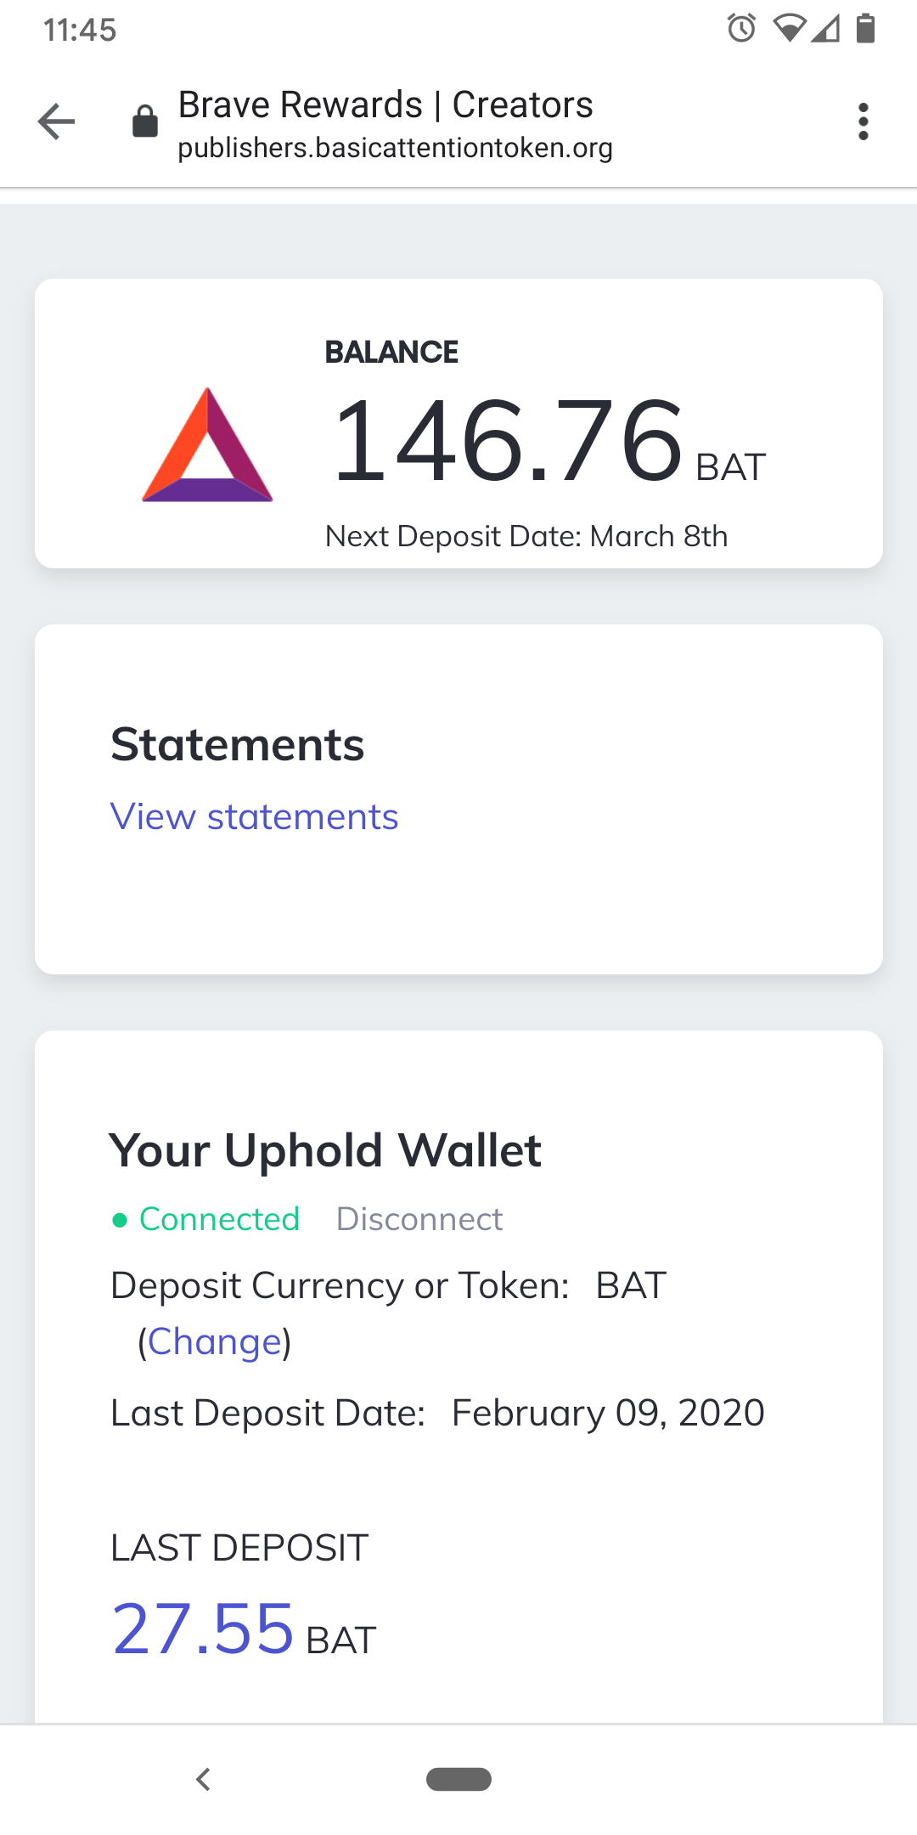The height and width of the screenshot is (1835, 917).
Task: Tap the 146.76 BAT balance amount
Action: pos(508,442)
